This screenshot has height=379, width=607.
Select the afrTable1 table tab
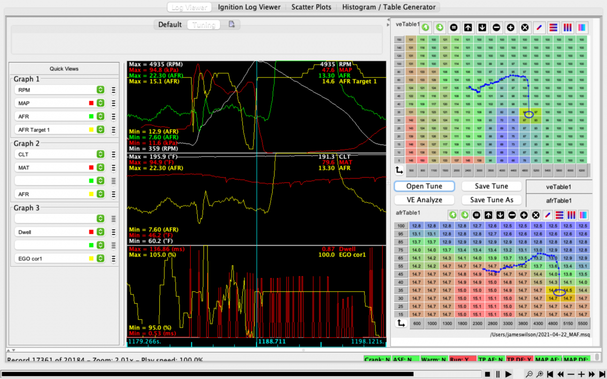pyautogui.click(x=559, y=200)
